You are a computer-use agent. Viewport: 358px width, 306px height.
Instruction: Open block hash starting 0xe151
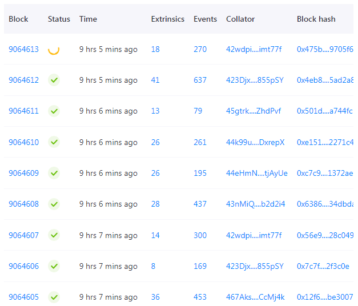[x=325, y=142]
